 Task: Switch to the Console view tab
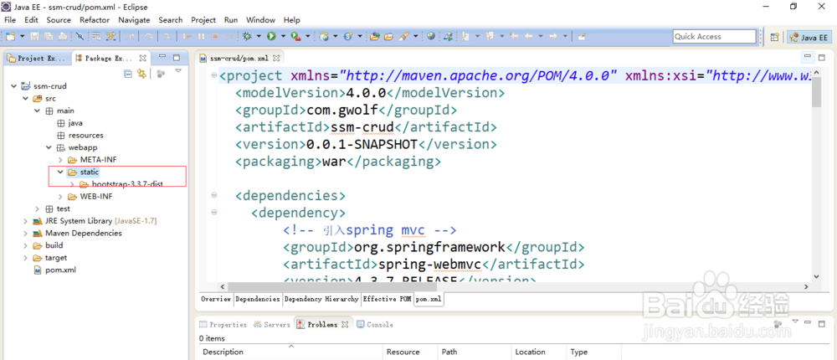point(375,325)
